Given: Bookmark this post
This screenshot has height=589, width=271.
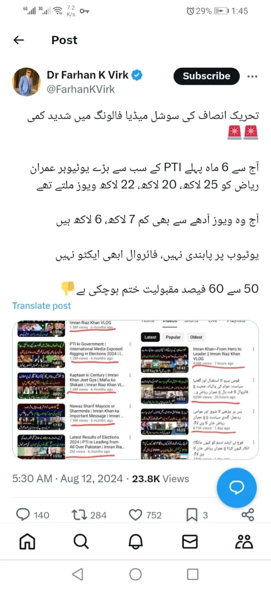Looking at the screenshot, I should click(192, 515).
